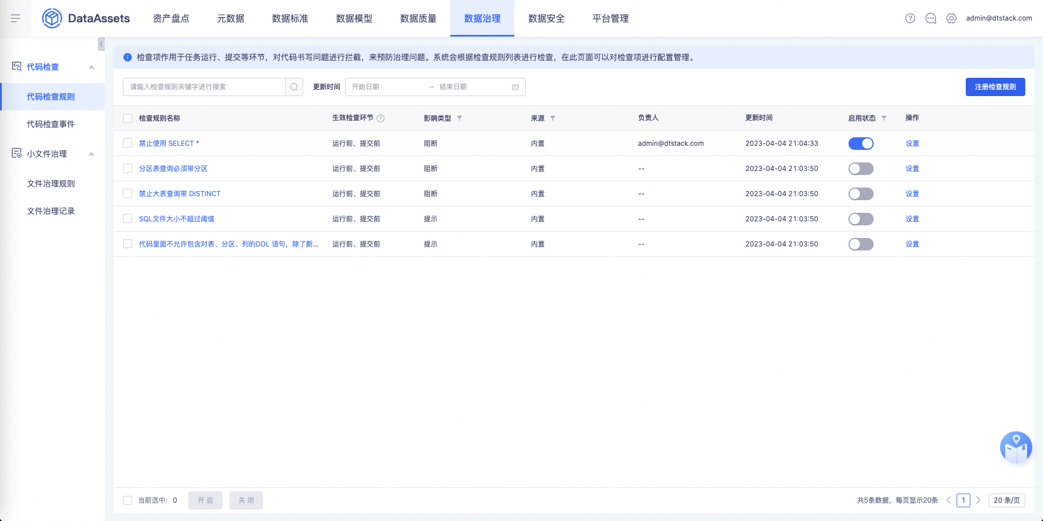
Task: Switch to the 平台管理 tab
Action: (610, 18)
